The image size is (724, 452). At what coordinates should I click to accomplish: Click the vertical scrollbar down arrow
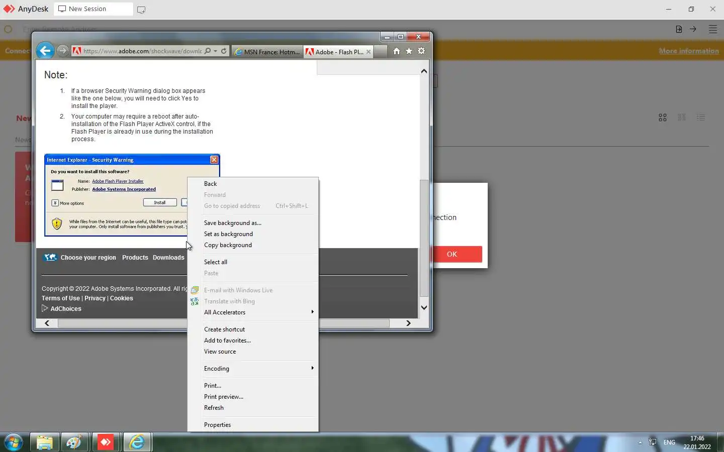tap(424, 307)
